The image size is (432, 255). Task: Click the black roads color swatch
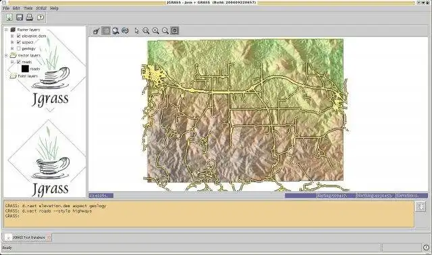pos(25,69)
